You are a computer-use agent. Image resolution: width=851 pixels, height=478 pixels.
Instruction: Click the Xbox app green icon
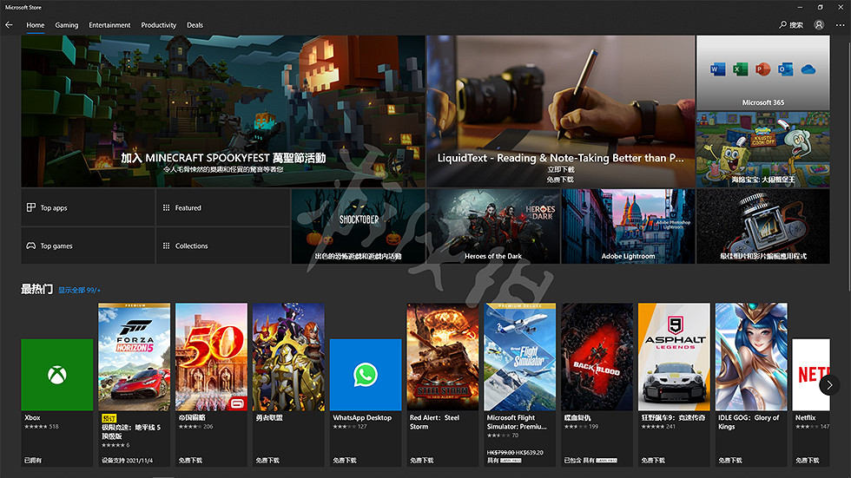[56, 374]
